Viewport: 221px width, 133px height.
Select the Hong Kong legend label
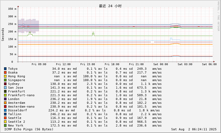tap(17, 76)
